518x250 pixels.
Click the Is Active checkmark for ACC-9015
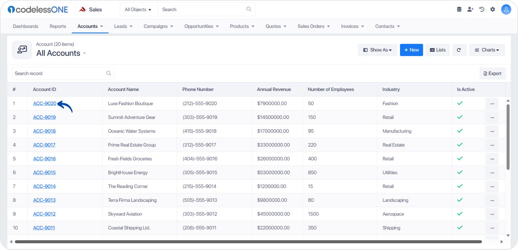click(459, 172)
